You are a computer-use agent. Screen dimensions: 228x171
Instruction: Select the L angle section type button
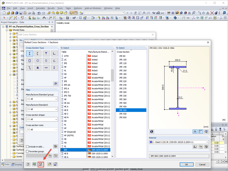click(54, 53)
